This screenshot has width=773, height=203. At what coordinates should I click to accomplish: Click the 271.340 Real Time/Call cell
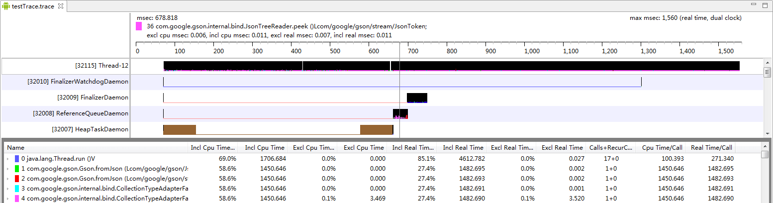pyautogui.click(x=722, y=159)
